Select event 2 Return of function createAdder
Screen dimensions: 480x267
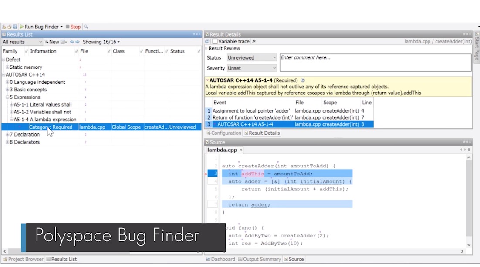(289, 117)
